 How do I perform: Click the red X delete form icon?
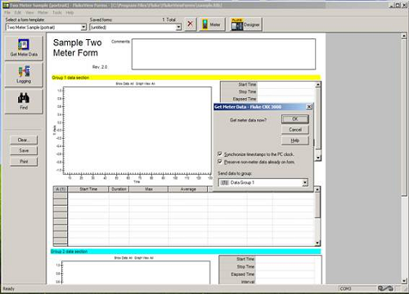(x=191, y=24)
